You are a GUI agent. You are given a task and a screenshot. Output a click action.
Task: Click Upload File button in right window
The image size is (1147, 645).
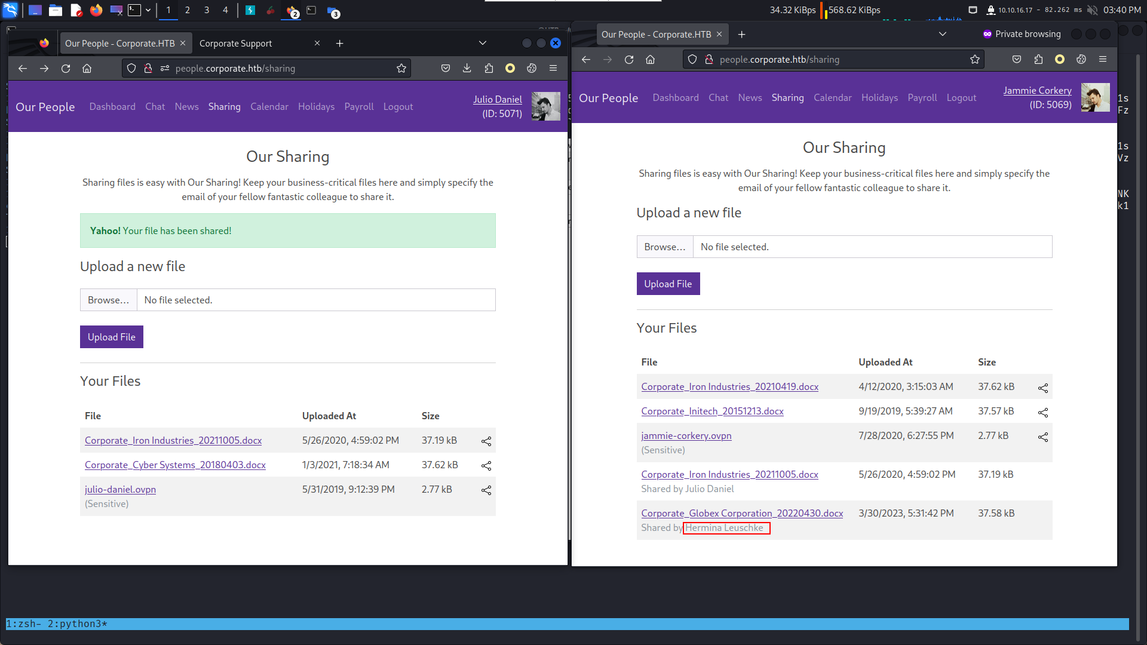(668, 284)
